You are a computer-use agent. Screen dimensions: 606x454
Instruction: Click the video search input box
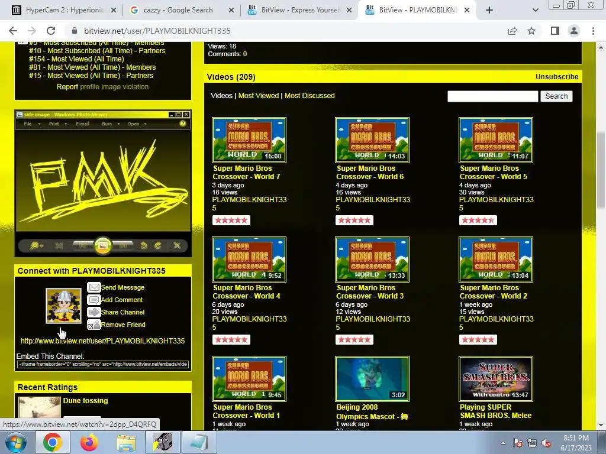(493, 96)
